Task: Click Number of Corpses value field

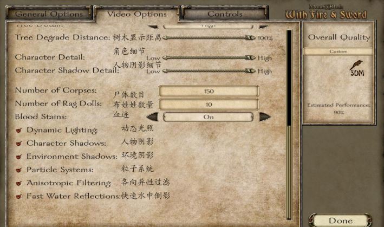Action: 209,91
